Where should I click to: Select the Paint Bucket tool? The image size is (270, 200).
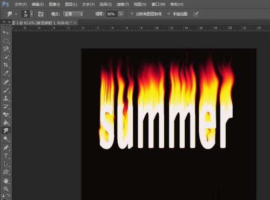pos(6,122)
